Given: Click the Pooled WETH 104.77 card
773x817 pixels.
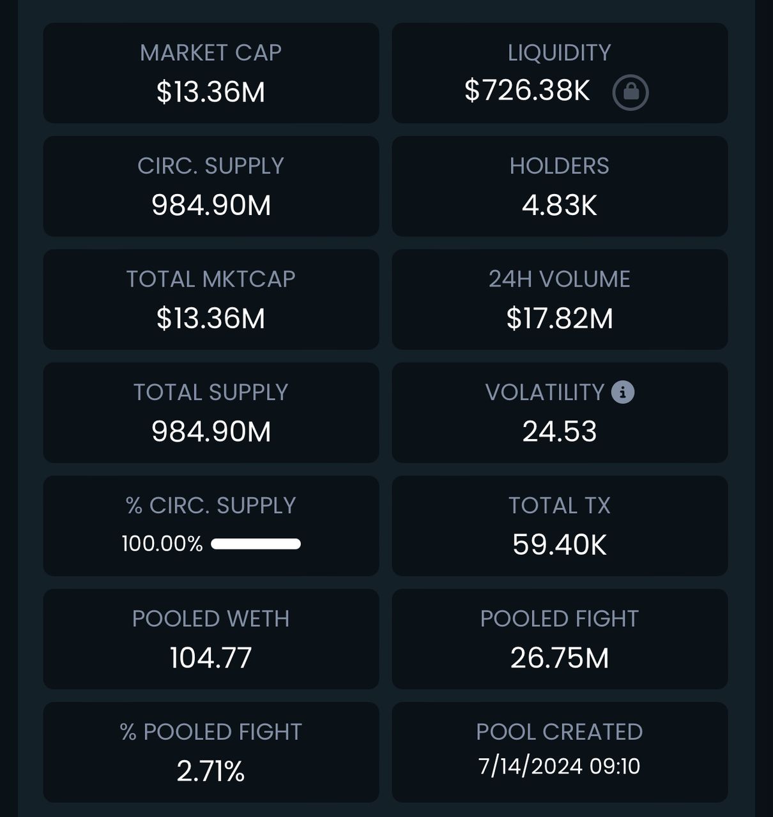Looking at the screenshot, I should [211, 639].
